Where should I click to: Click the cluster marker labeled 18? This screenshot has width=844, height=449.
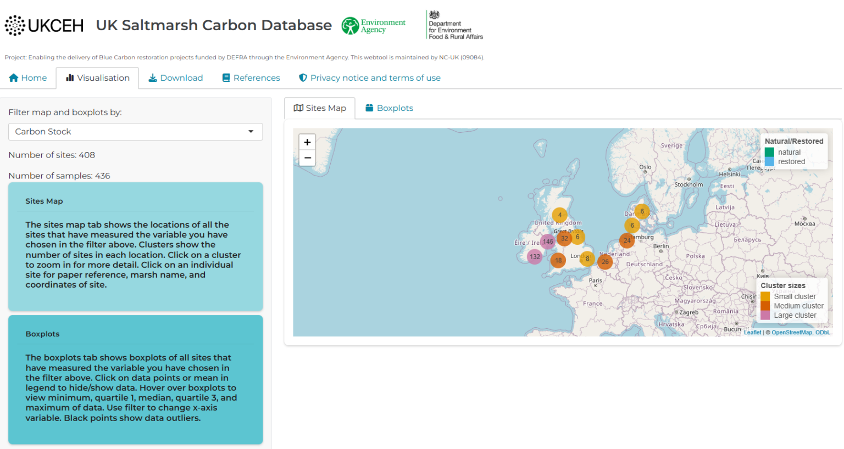point(558,261)
